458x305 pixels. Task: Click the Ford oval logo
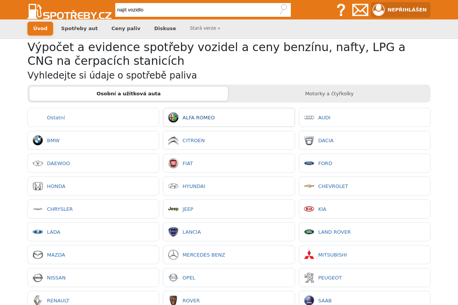tap(309, 163)
